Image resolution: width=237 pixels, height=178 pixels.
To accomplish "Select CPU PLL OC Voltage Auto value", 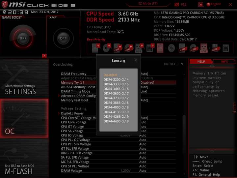I will pos(143,140).
